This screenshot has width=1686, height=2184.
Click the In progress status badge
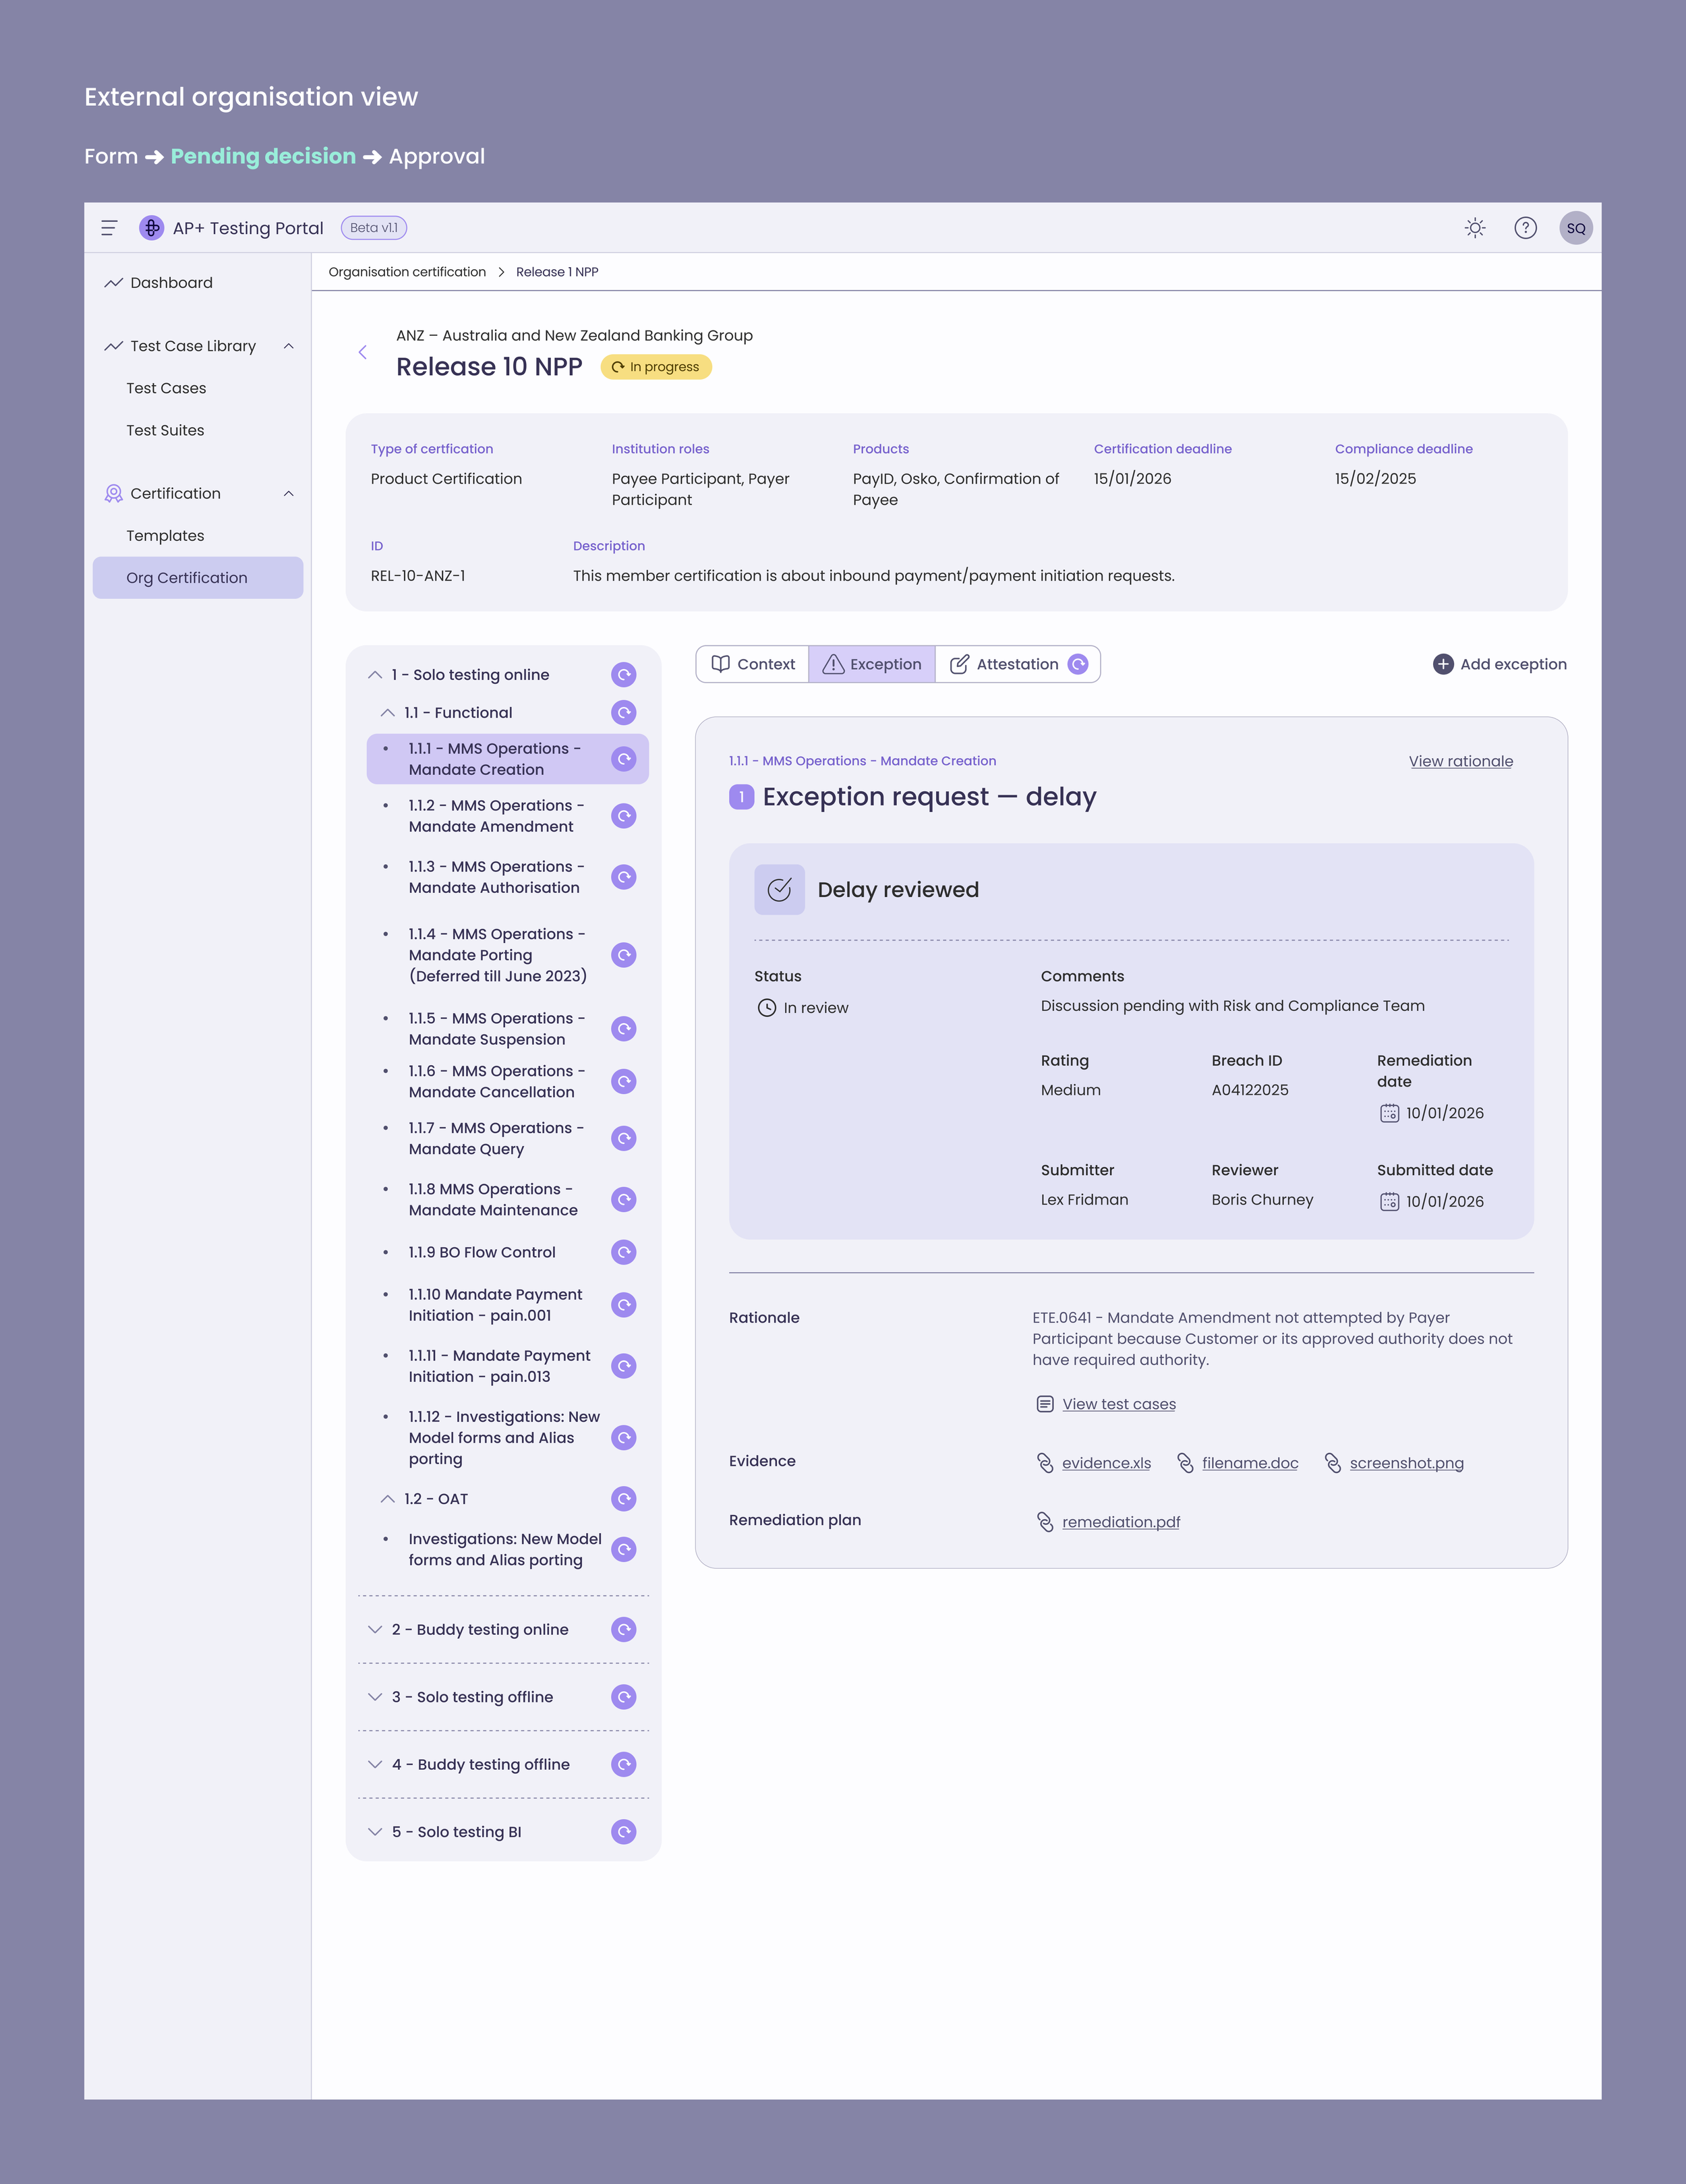pyautogui.click(x=655, y=367)
